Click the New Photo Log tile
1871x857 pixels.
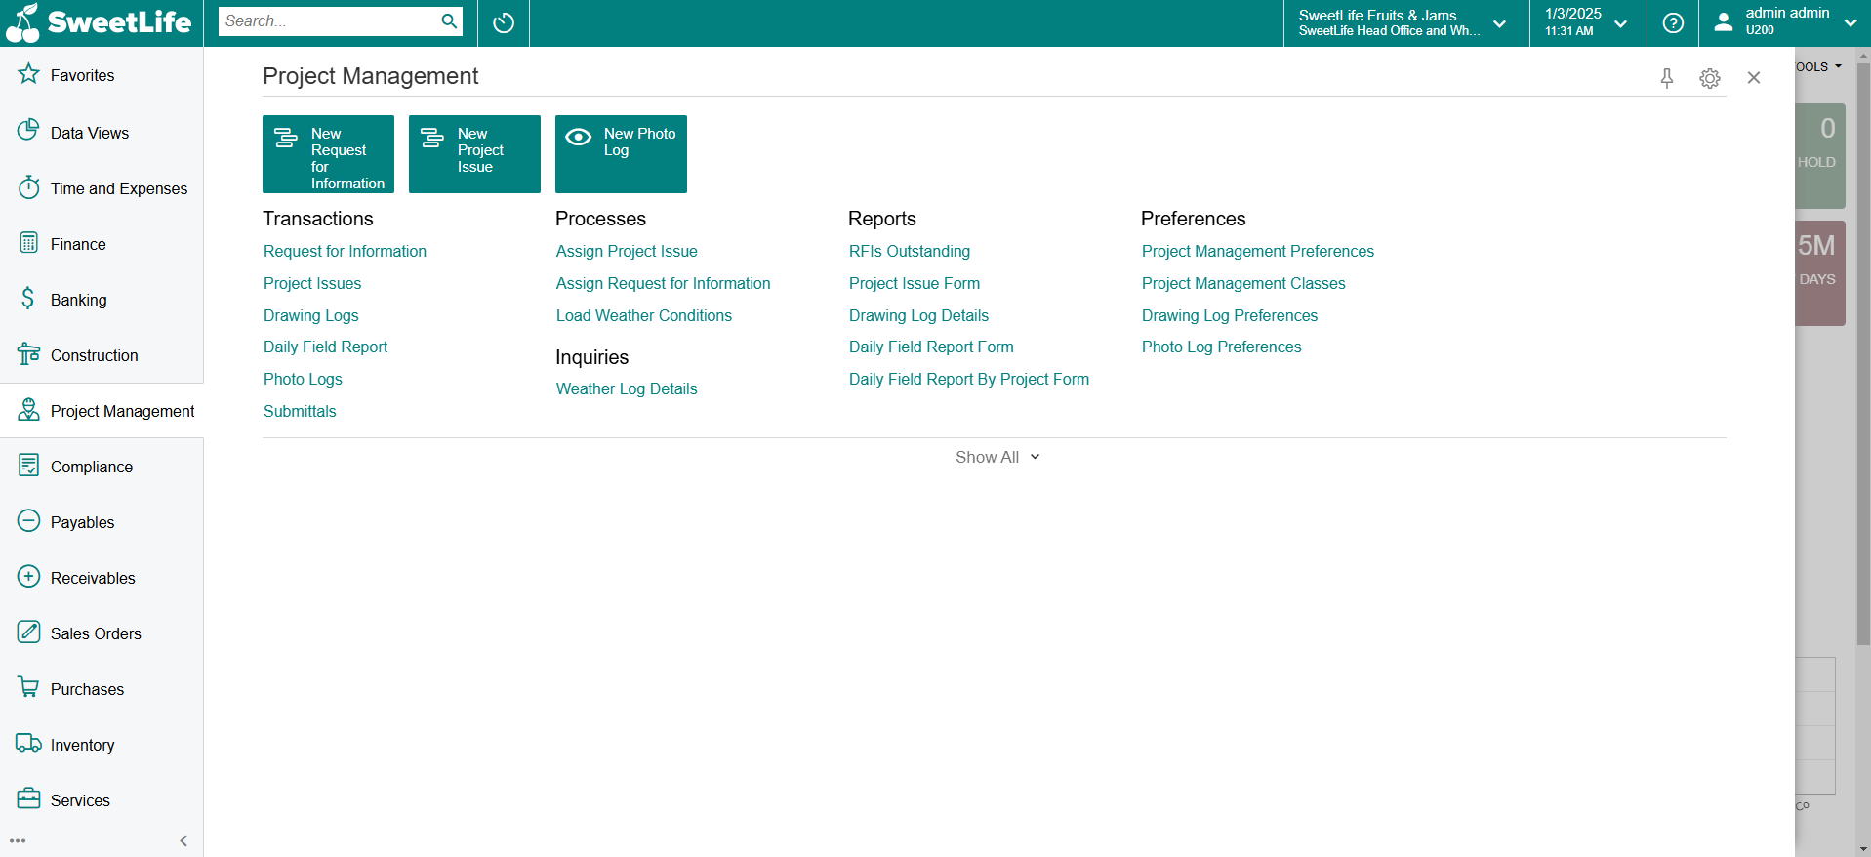621,153
